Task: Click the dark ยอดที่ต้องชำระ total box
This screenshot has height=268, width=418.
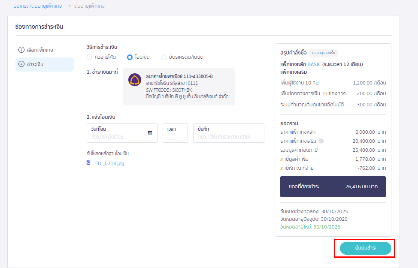Action: pyautogui.click(x=333, y=187)
